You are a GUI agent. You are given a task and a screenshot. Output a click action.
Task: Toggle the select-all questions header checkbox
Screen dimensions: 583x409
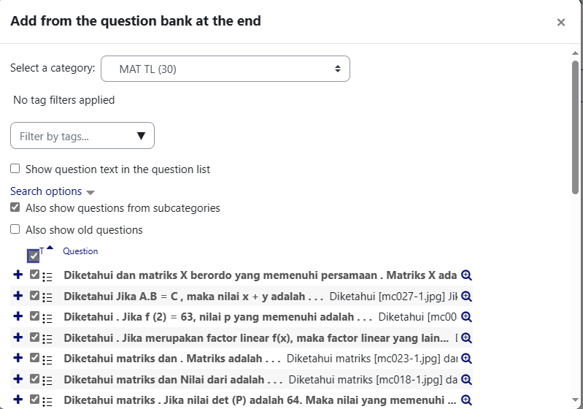tap(34, 256)
